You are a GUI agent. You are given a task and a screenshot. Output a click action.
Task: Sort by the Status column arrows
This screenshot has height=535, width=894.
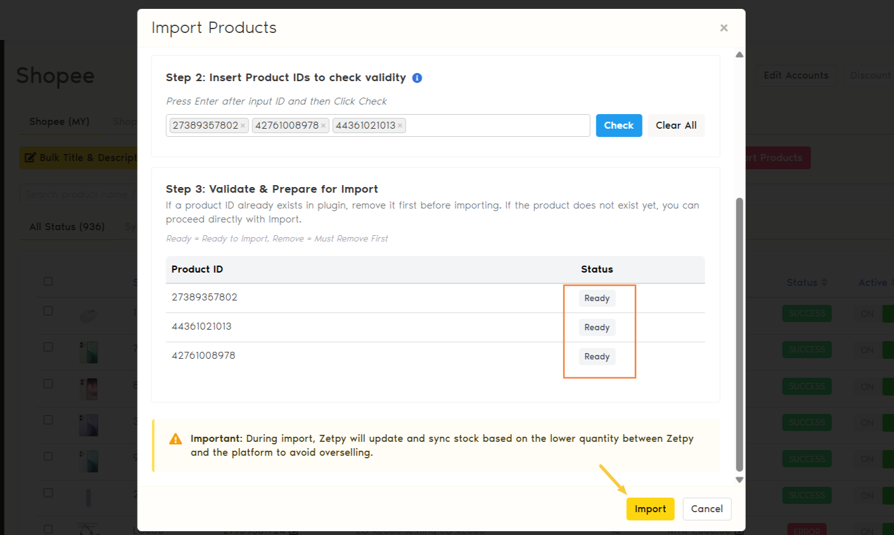[x=824, y=283]
